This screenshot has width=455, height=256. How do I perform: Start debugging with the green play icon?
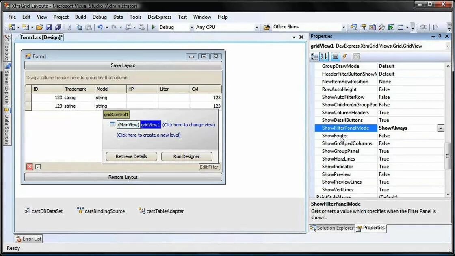tap(154, 27)
